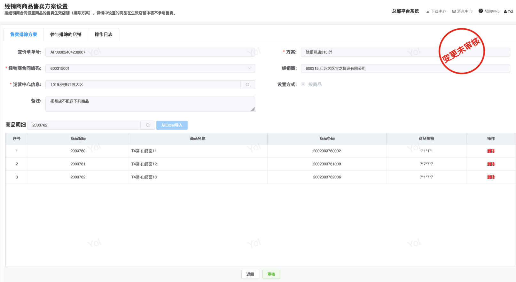Switch to 参与排除的店铺 tab
The height and width of the screenshot is (282, 516).
pos(66,34)
